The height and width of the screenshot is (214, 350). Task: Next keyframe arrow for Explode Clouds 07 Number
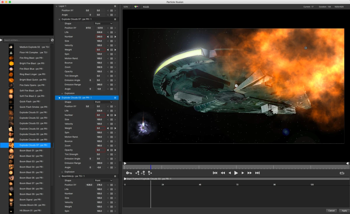click(x=115, y=37)
